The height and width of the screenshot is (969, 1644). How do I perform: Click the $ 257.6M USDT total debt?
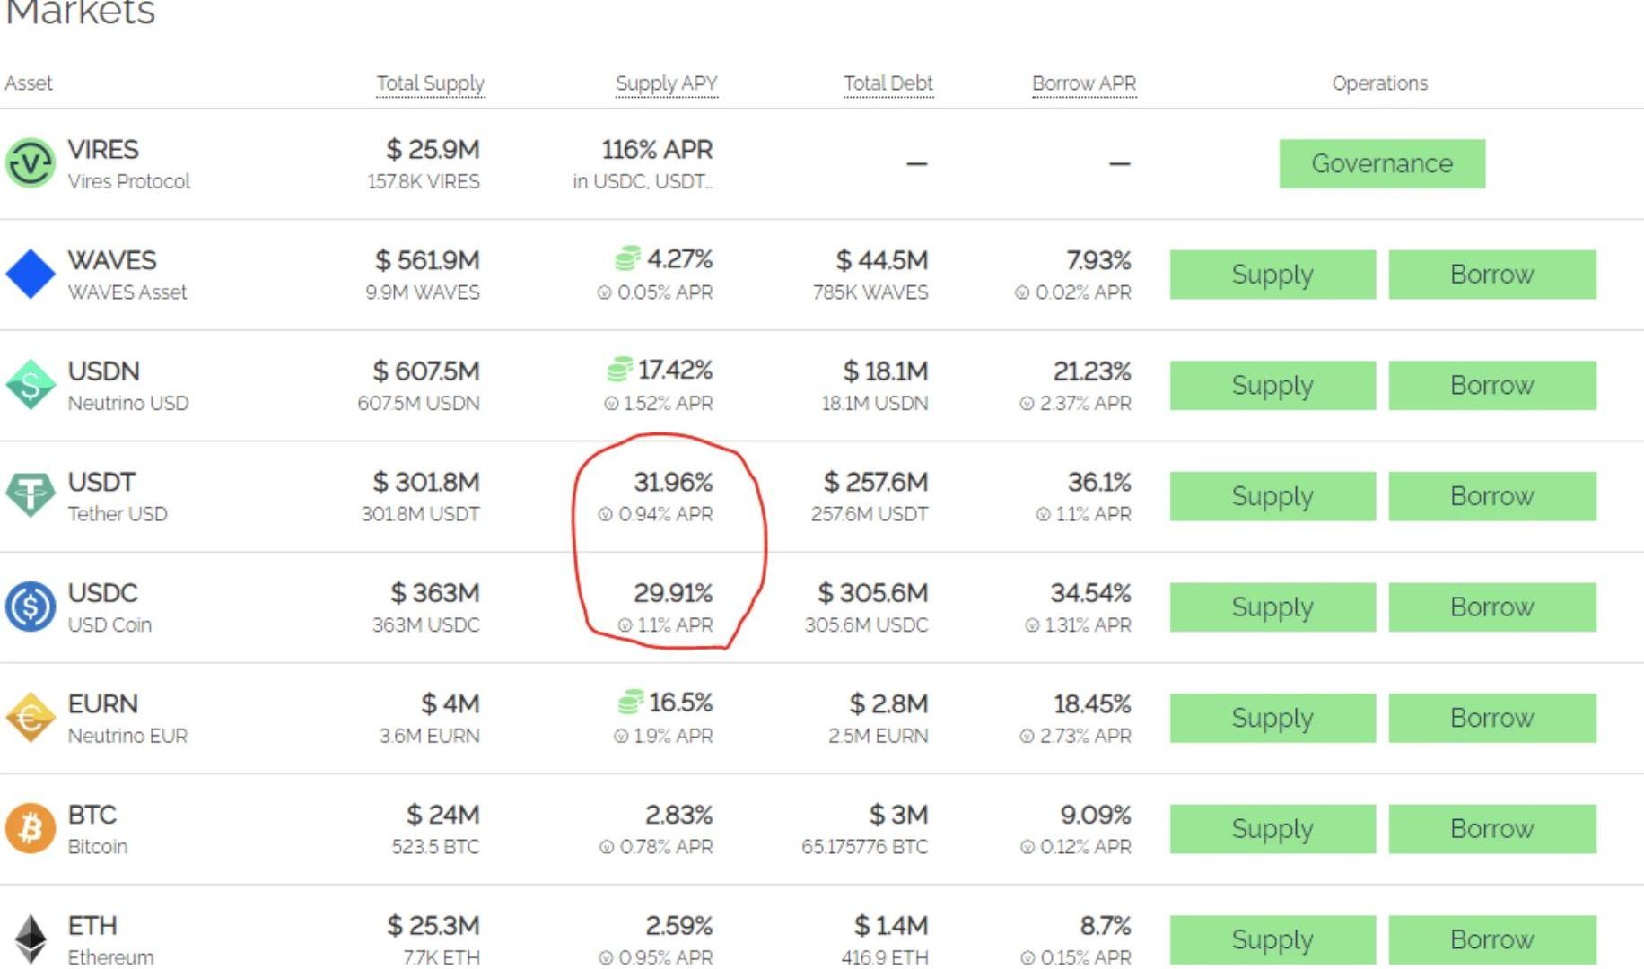pyautogui.click(x=876, y=483)
